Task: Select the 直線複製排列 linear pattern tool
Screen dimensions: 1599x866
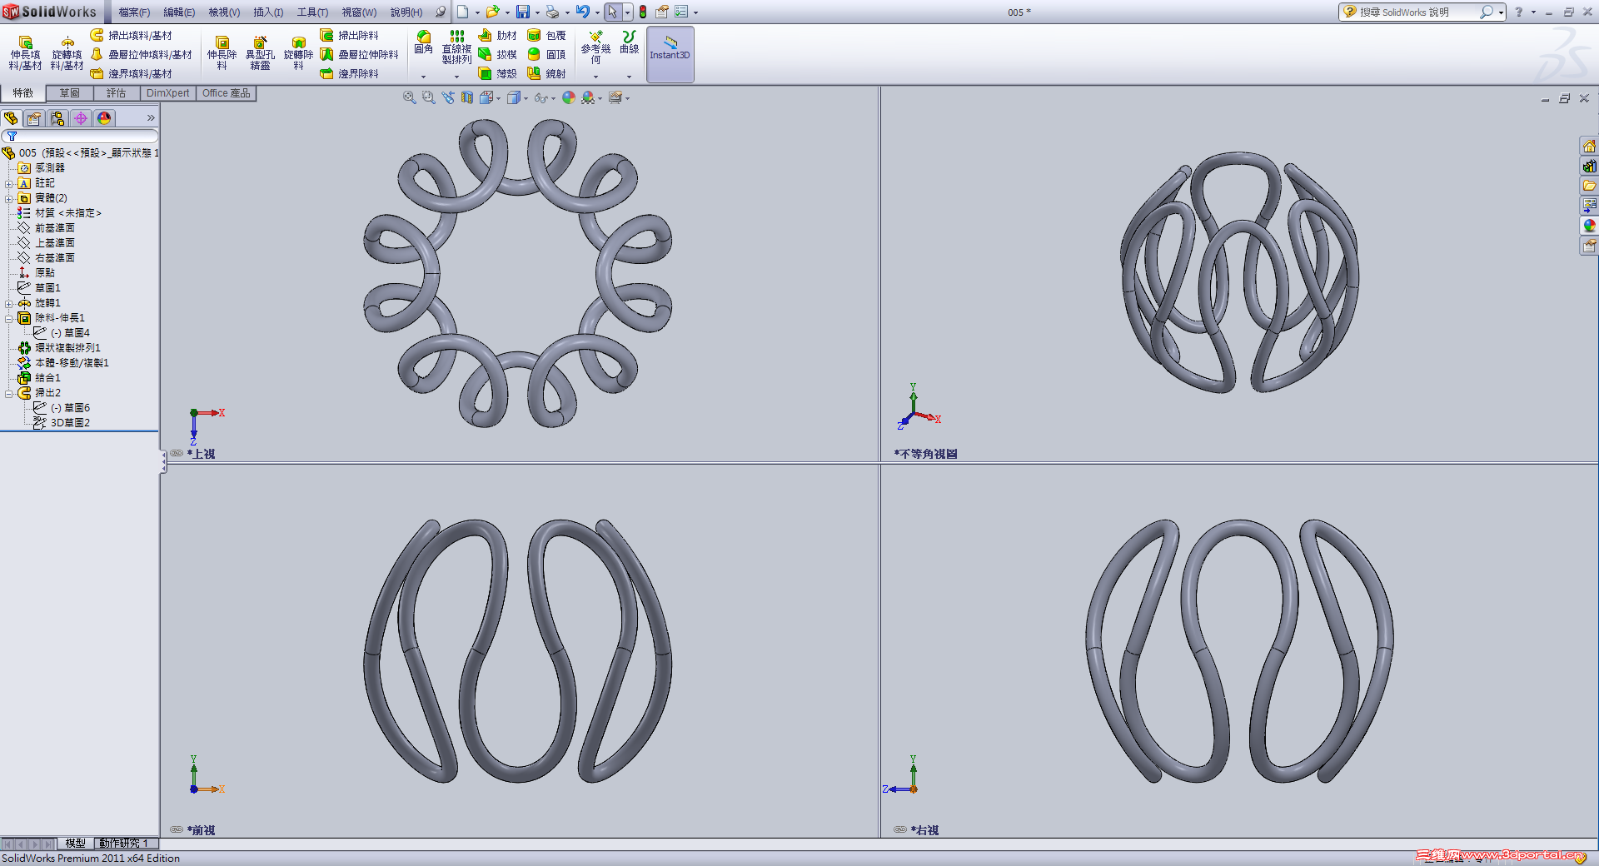Action: 456,47
